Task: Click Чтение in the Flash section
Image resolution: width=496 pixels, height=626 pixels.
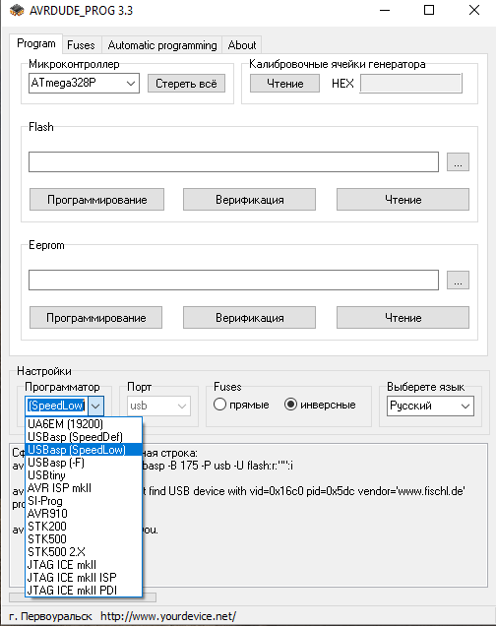Action: 403,199
